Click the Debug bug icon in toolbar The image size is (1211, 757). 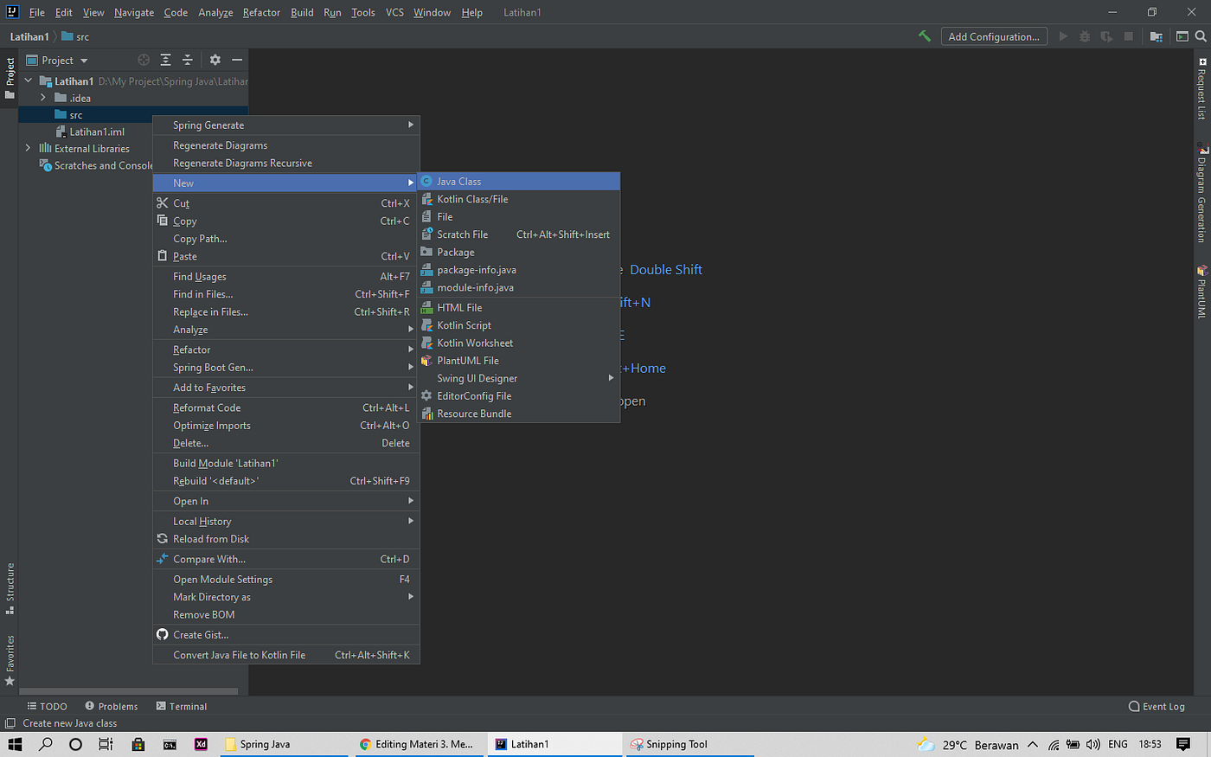[1085, 36]
